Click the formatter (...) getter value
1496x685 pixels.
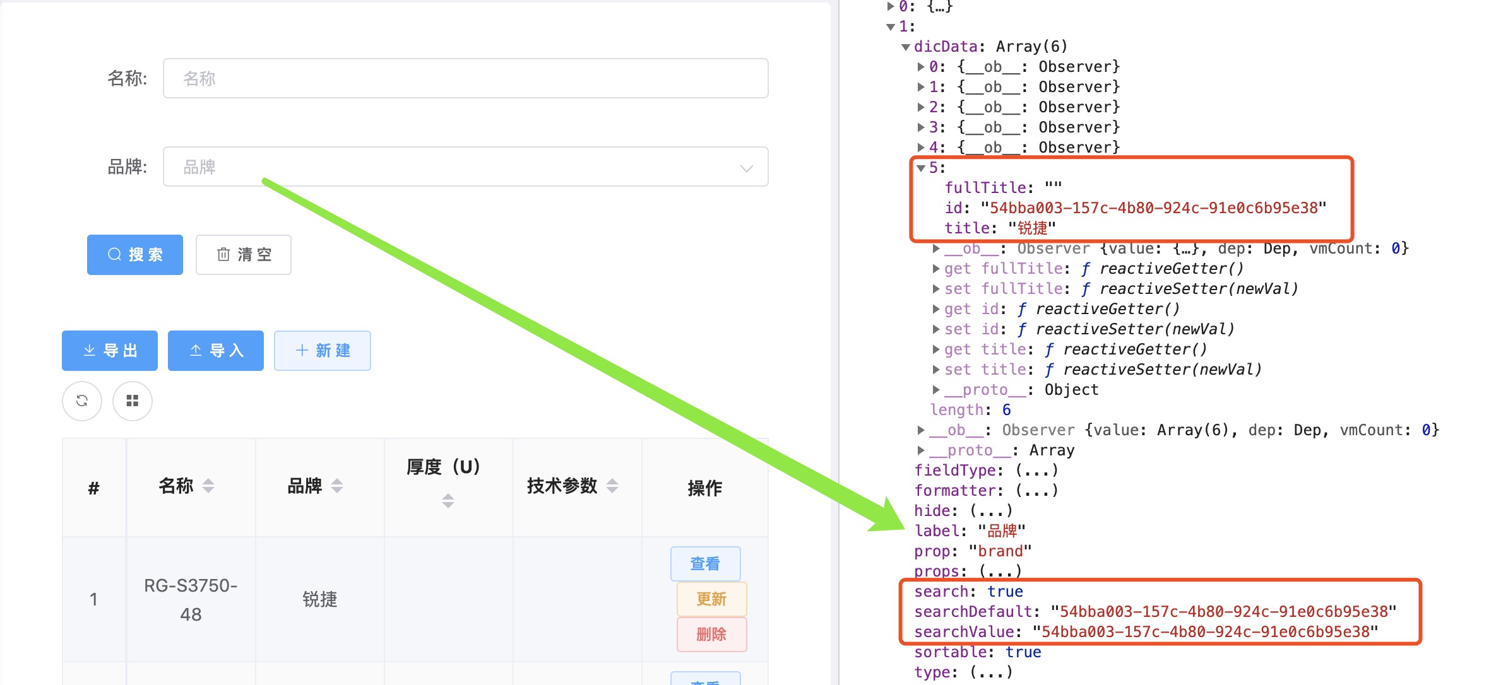coord(1036,491)
